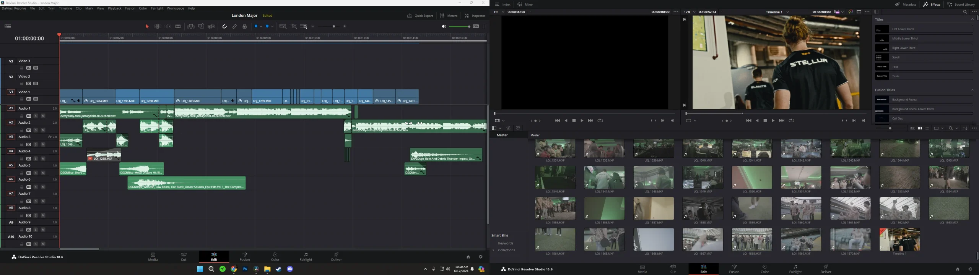Open the Timeline 1 name dropdown
979x275 pixels.
(x=788, y=12)
